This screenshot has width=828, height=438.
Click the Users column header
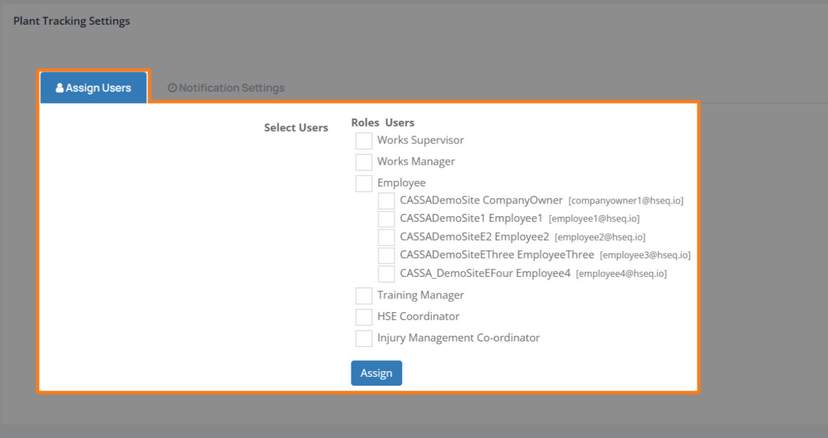click(x=400, y=122)
